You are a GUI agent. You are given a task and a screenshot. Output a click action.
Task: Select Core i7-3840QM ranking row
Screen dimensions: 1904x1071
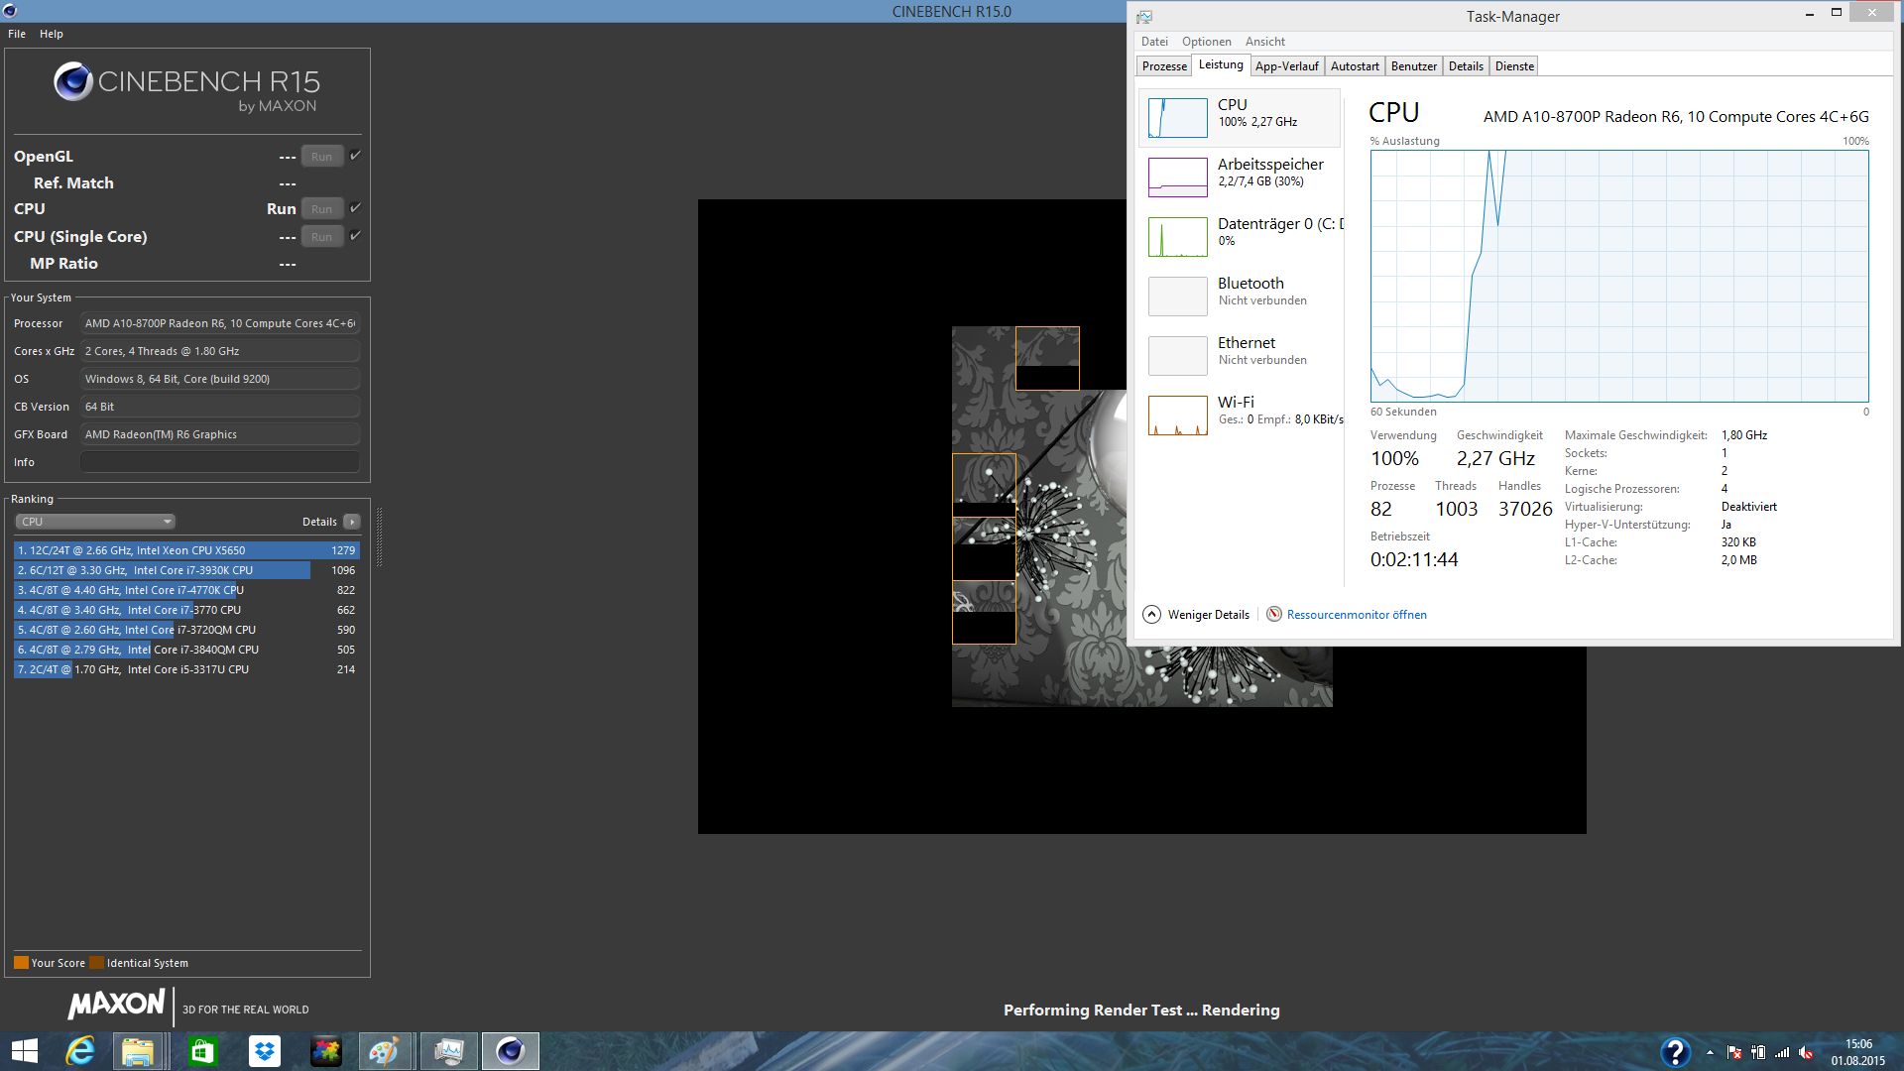(x=186, y=650)
